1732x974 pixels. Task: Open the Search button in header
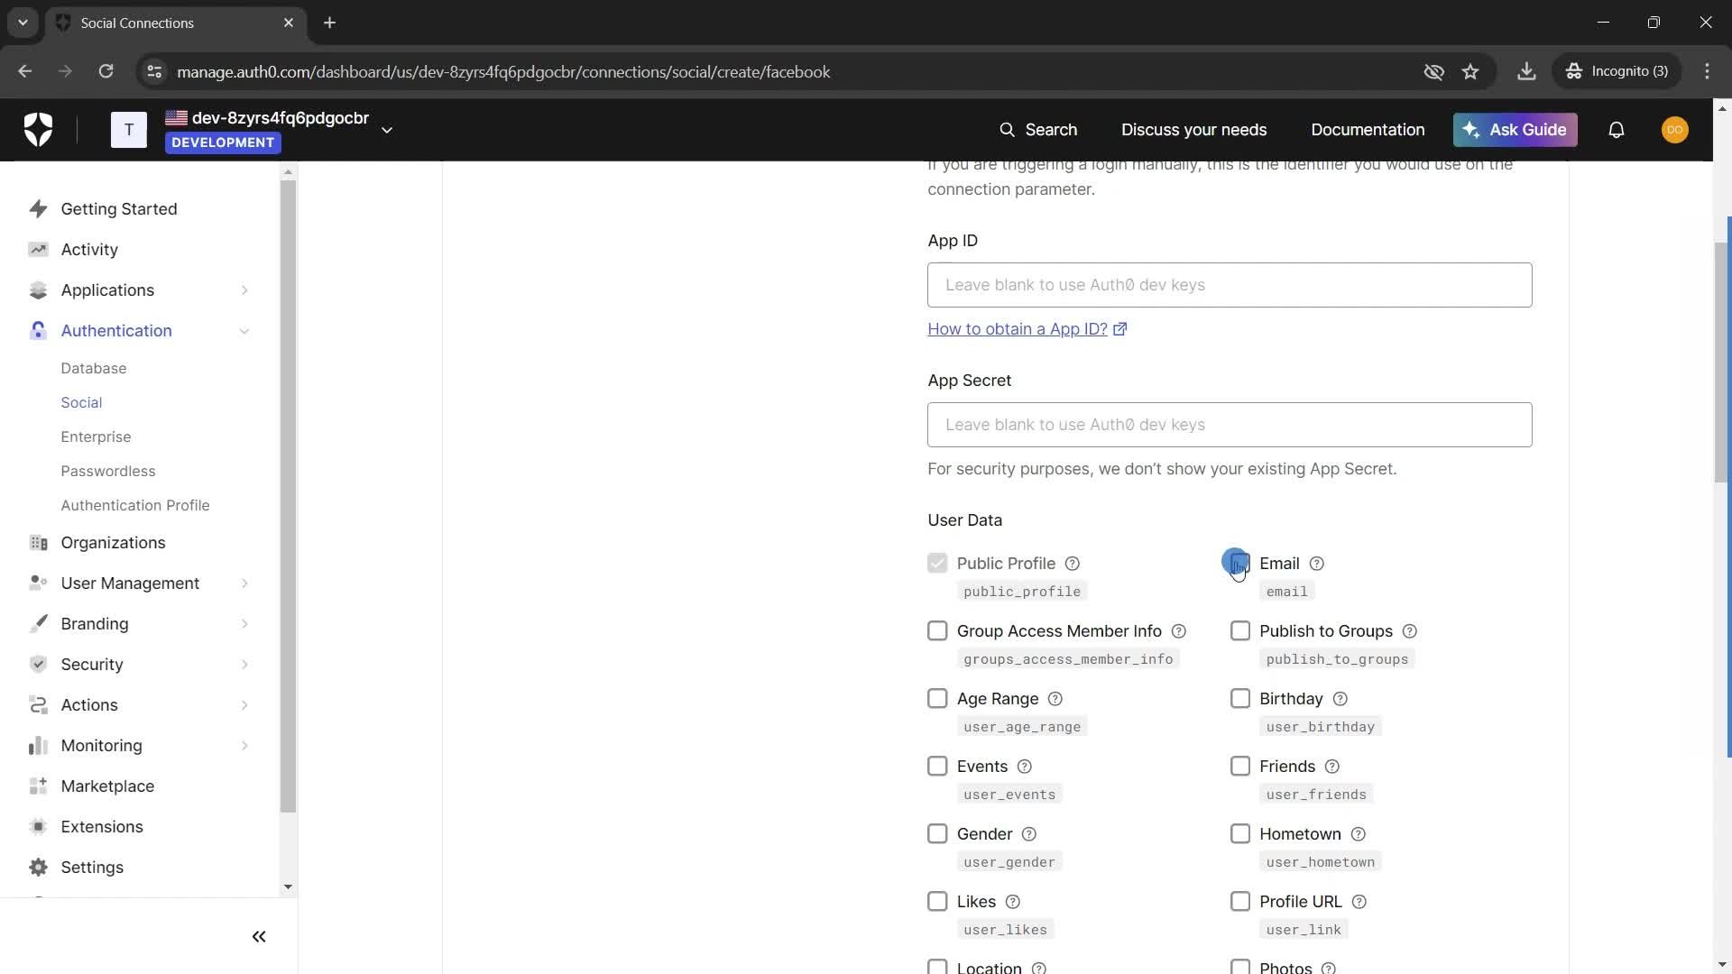click(1038, 130)
